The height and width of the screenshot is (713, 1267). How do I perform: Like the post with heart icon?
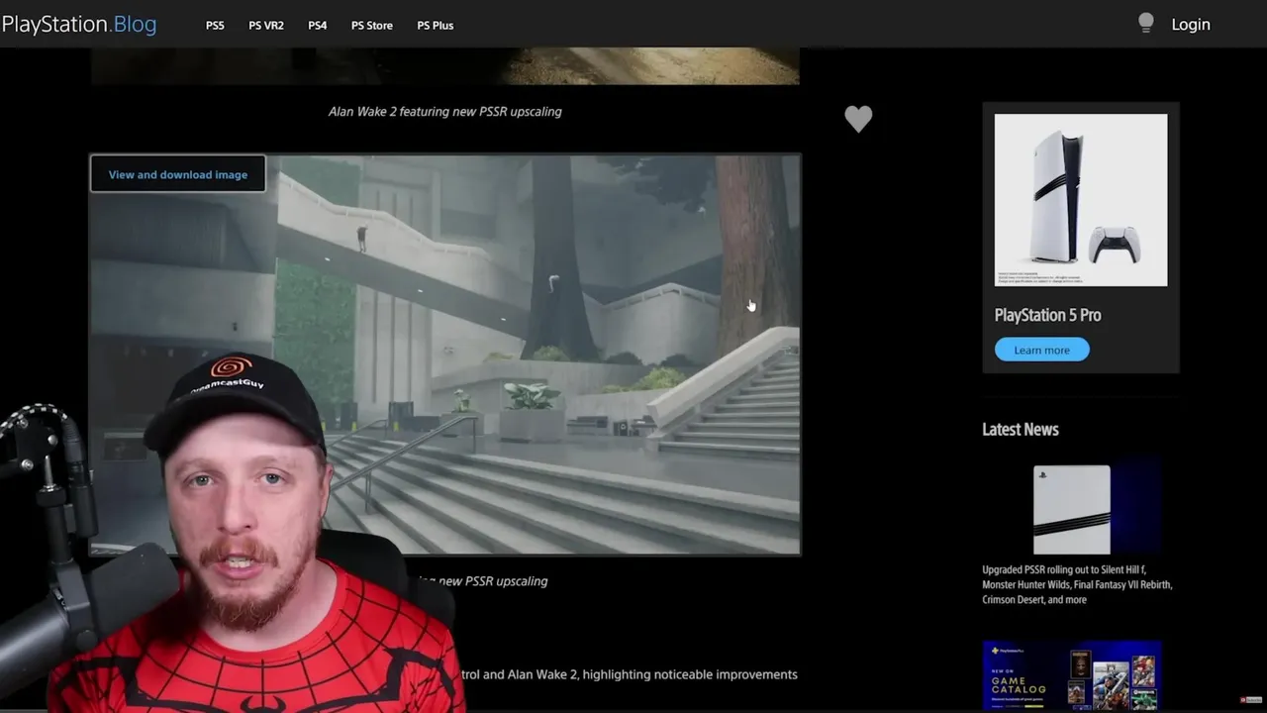coord(858,119)
